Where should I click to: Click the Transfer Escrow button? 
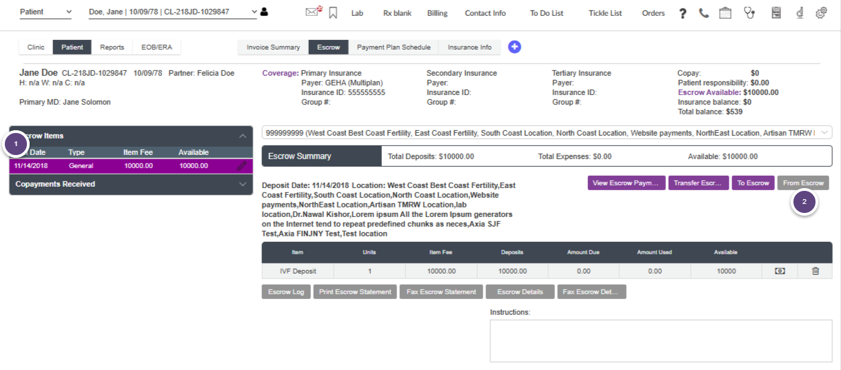(x=698, y=183)
